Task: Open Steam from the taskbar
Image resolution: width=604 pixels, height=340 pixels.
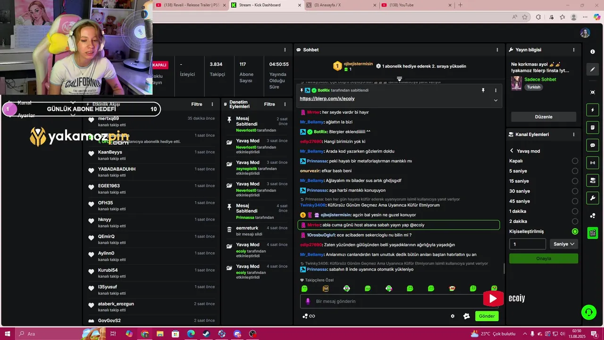Action: (x=206, y=334)
